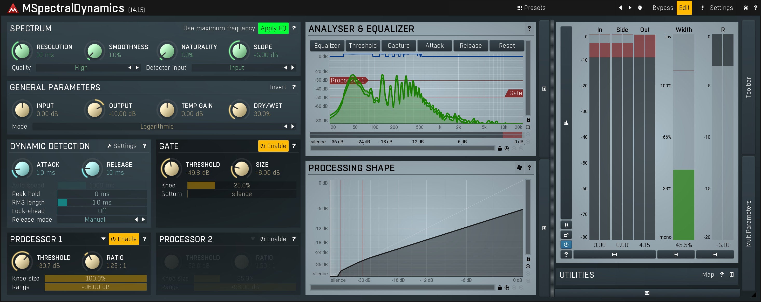Click the meter power icon button
761x302 pixels.
tap(566, 244)
